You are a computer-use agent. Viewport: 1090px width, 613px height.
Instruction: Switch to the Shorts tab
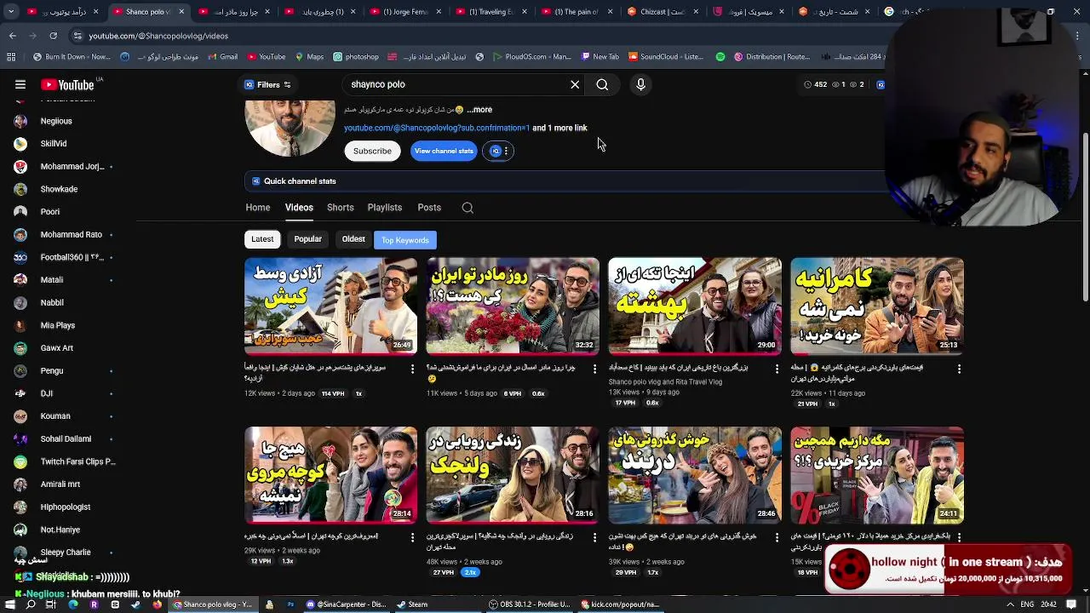(341, 208)
